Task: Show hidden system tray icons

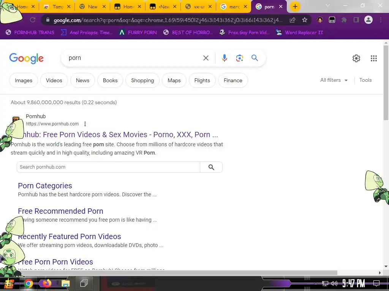Action: click(316, 283)
